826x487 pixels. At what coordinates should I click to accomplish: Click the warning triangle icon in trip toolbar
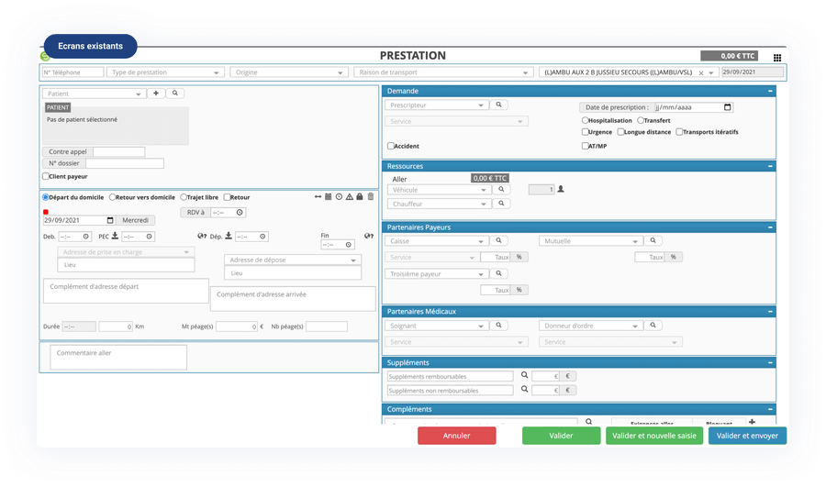(350, 197)
